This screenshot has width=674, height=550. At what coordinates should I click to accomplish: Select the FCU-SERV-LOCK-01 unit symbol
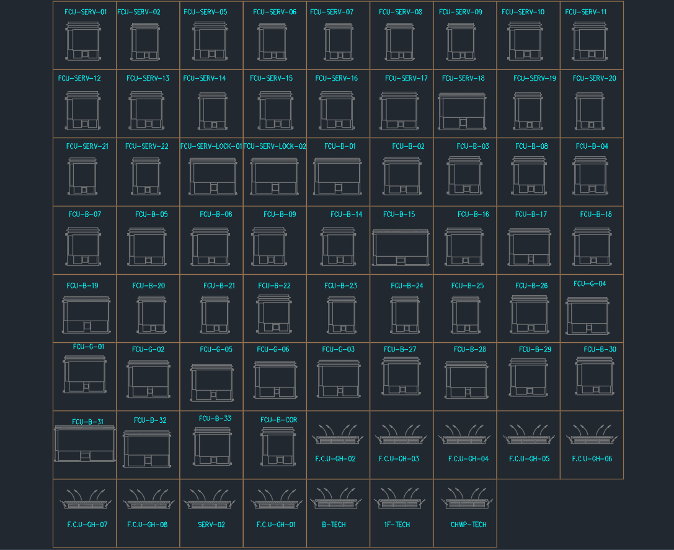tap(213, 177)
